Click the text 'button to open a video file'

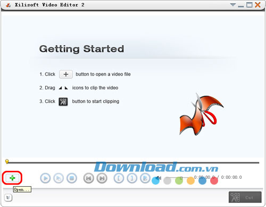103,74
